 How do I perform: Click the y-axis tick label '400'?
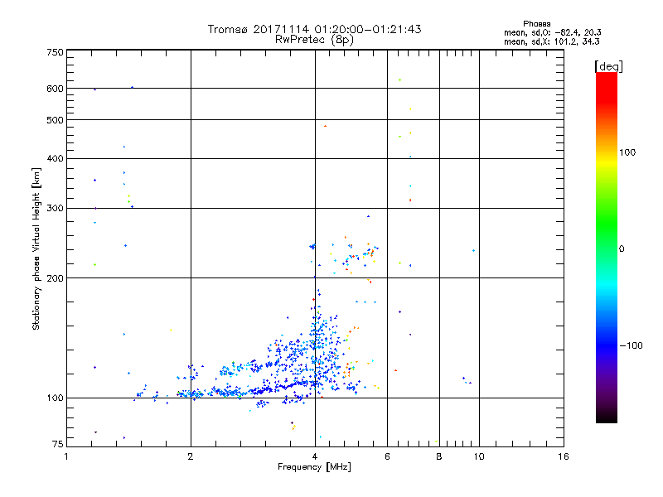click(55, 158)
